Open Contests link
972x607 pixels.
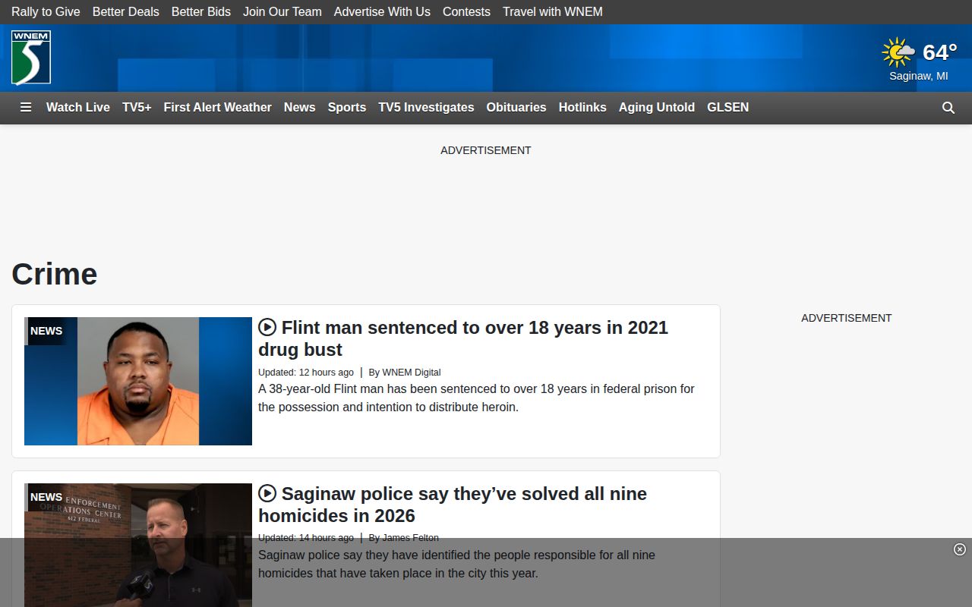point(466,11)
